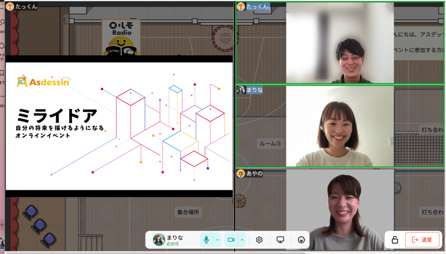Click the ロルモ Radio signboard

coord(121,38)
